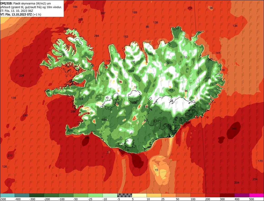Select the magenta legend swatch after 500
Viewport: 264px width, 201px height.
point(257,195)
